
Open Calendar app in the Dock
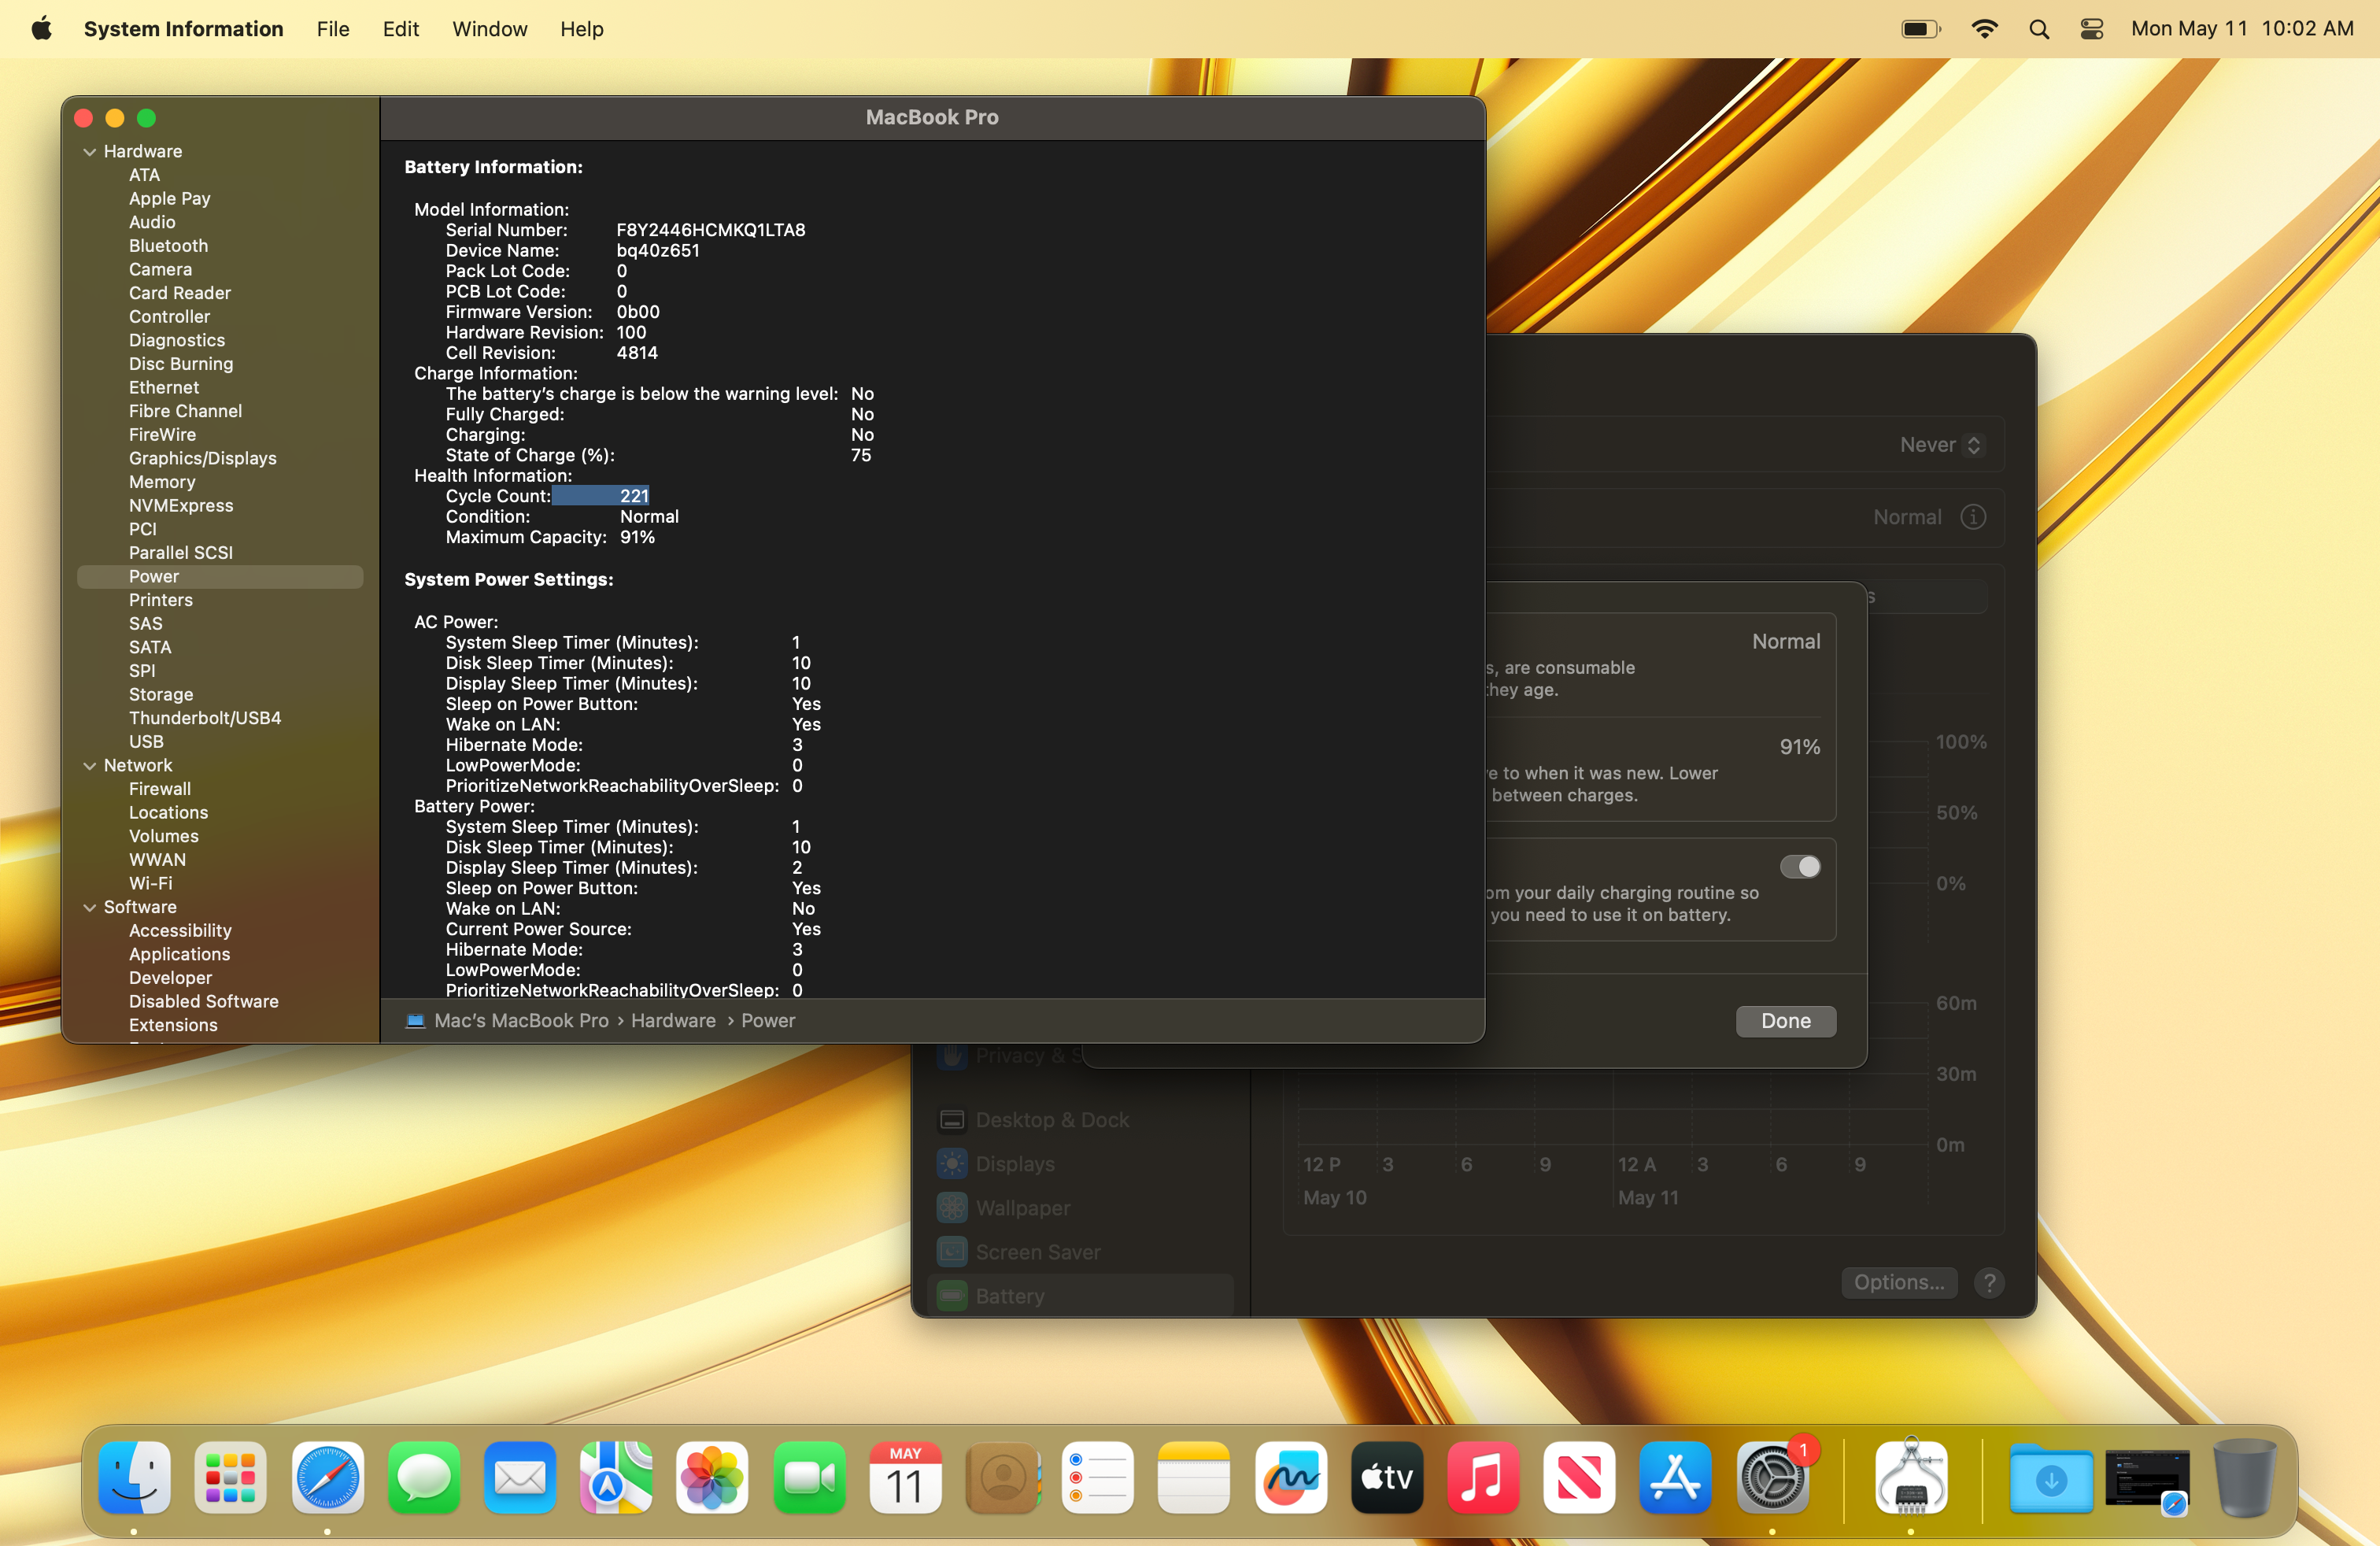[905, 1477]
